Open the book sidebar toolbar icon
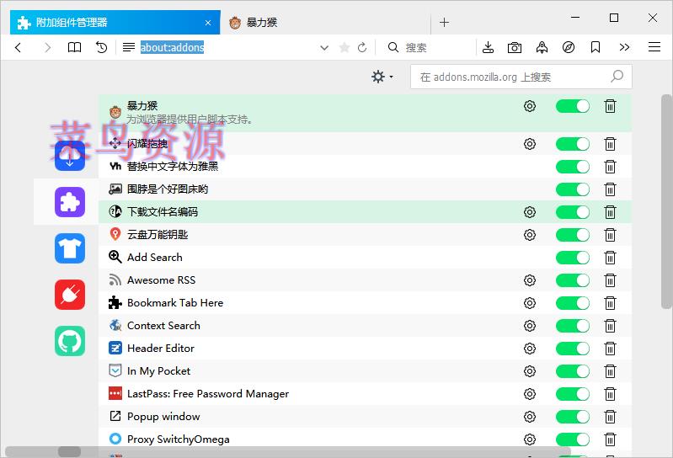Screen dimensions: 673x458 [74, 47]
